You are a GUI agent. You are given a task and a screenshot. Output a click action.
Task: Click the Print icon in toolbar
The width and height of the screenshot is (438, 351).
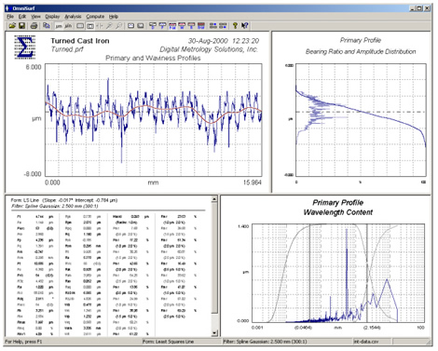pyautogui.click(x=34, y=26)
